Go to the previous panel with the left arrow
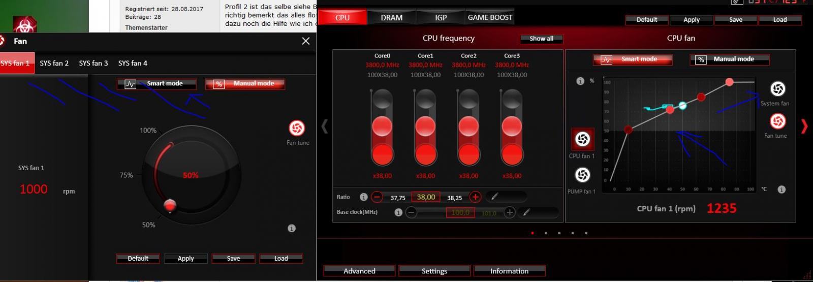Viewport: 813px width, 282px height. click(x=324, y=126)
